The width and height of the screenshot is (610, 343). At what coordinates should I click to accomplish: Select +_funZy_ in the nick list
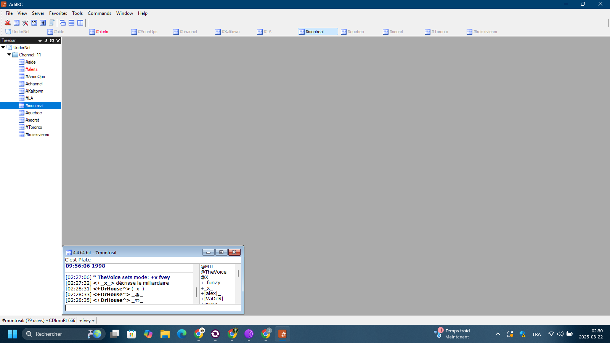coord(212,283)
